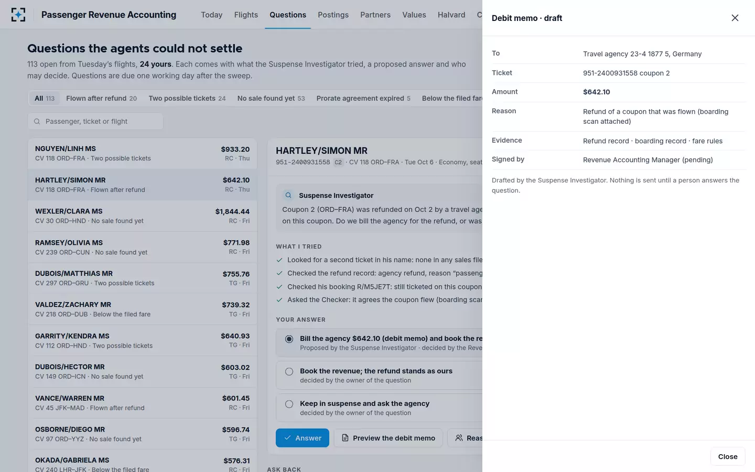Open the VALDEZ/ZACHARY MR question row

143,309
